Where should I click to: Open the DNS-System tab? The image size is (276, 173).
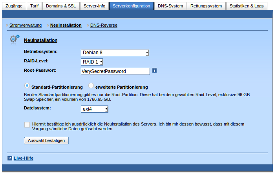170,6
